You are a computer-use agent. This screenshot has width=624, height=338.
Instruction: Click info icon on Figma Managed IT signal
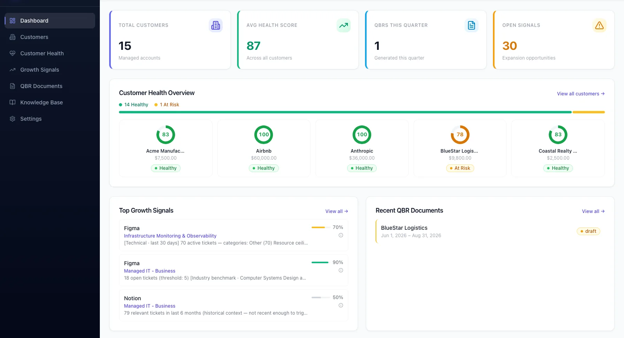pyautogui.click(x=341, y=270)
